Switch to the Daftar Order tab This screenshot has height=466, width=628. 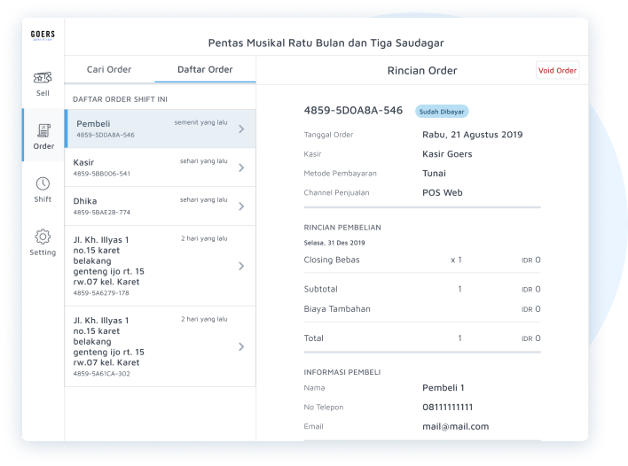[205, 70]
